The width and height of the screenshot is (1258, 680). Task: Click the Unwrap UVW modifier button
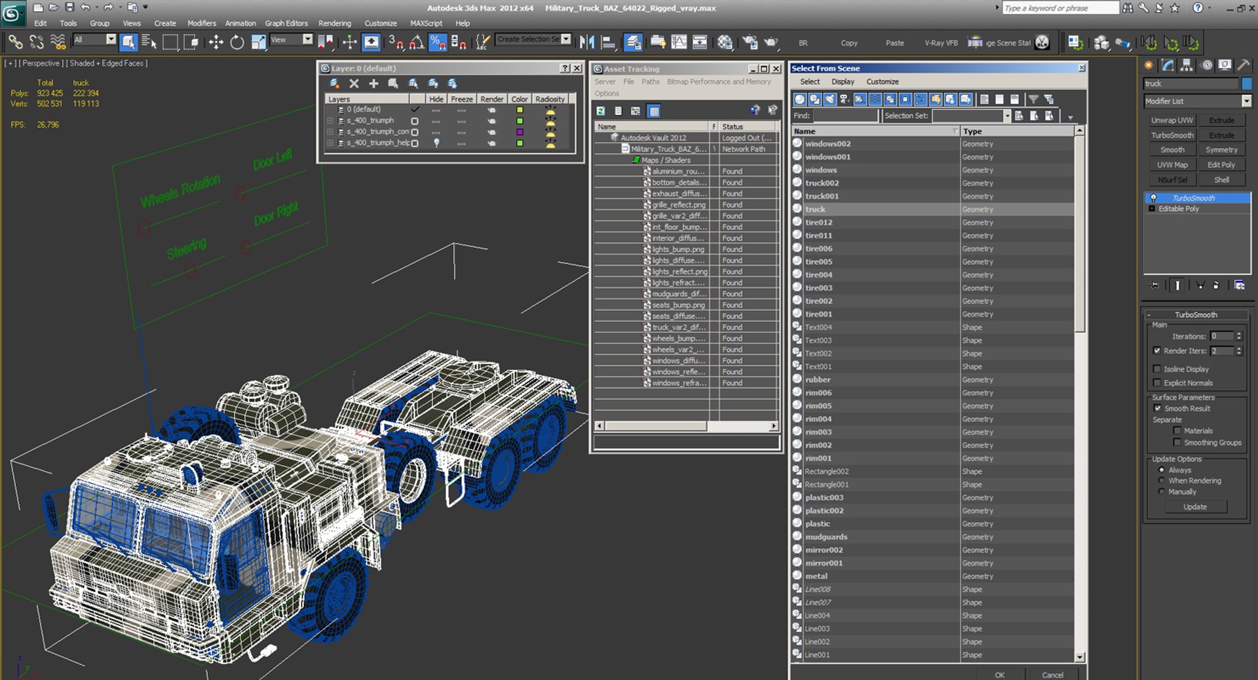1172,121
